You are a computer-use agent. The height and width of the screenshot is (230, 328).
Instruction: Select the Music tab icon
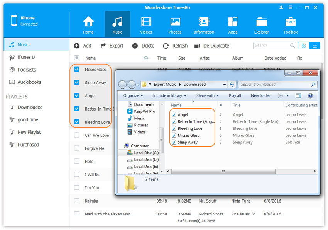coord(117,22)
